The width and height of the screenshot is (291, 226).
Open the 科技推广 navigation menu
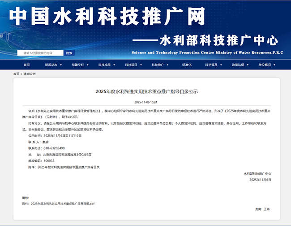(x=158, y=65)
